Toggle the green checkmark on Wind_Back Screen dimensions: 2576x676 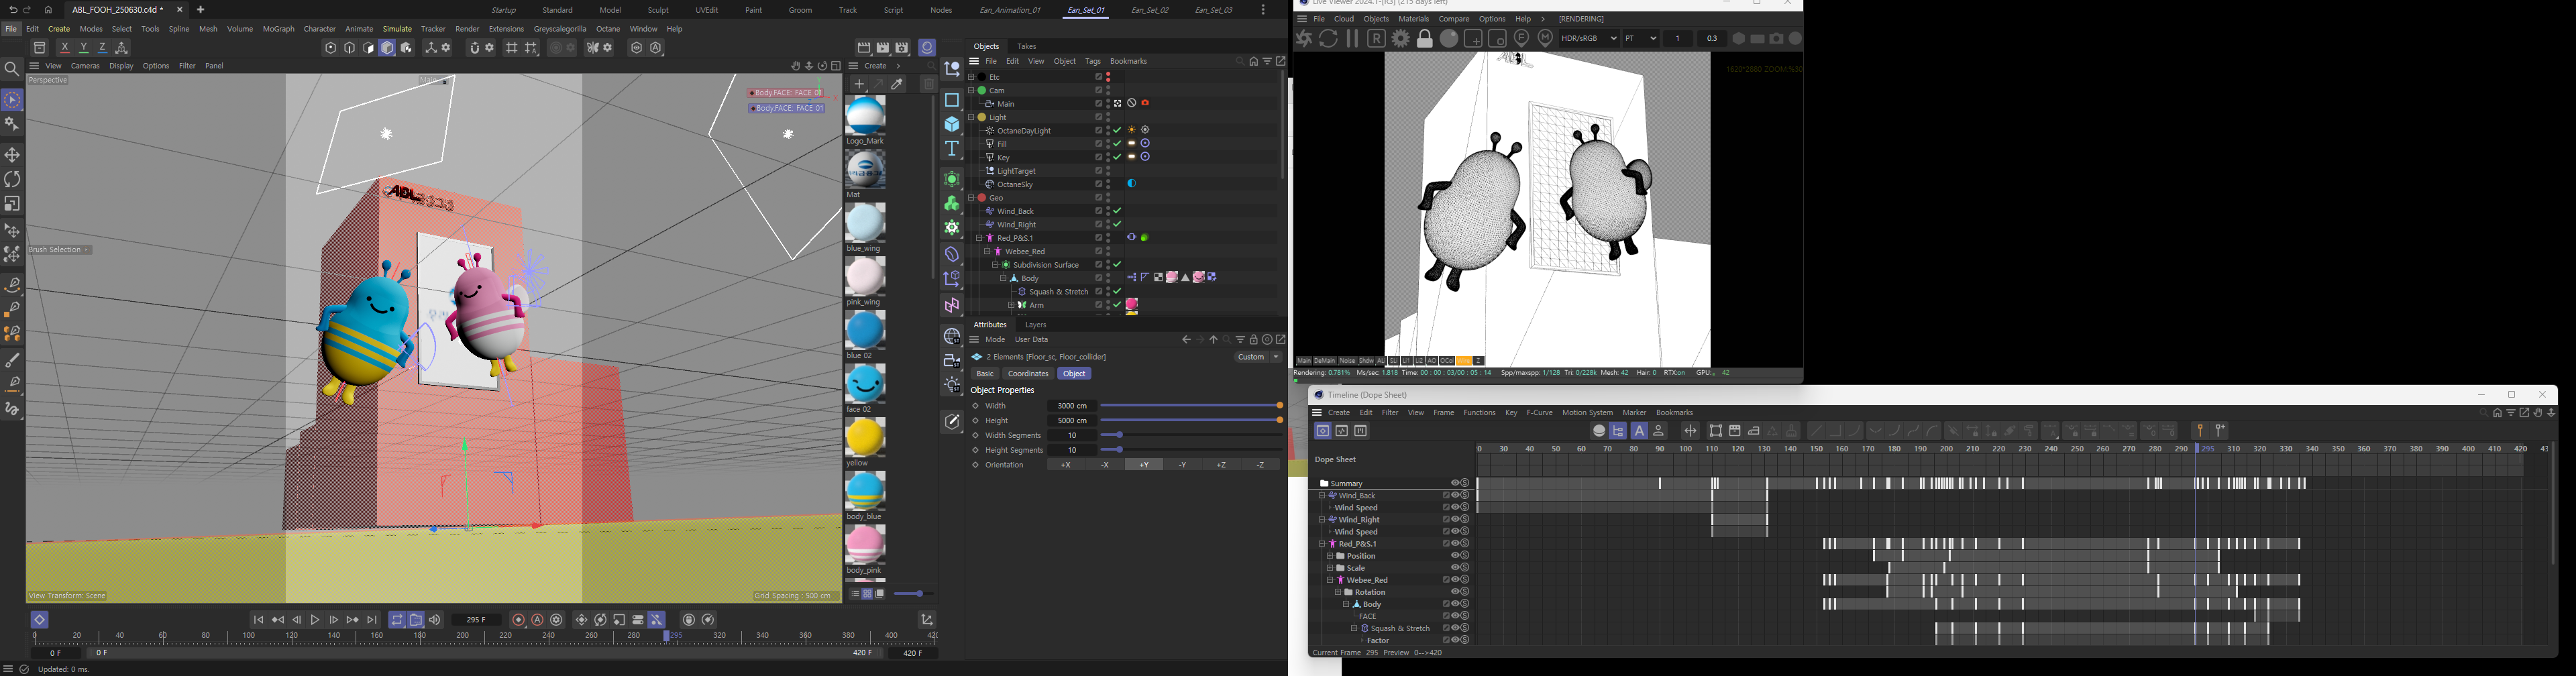pos(1118,211)
